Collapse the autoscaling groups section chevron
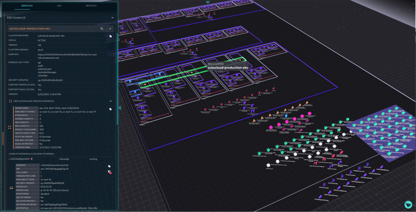 tap(110, 101)
